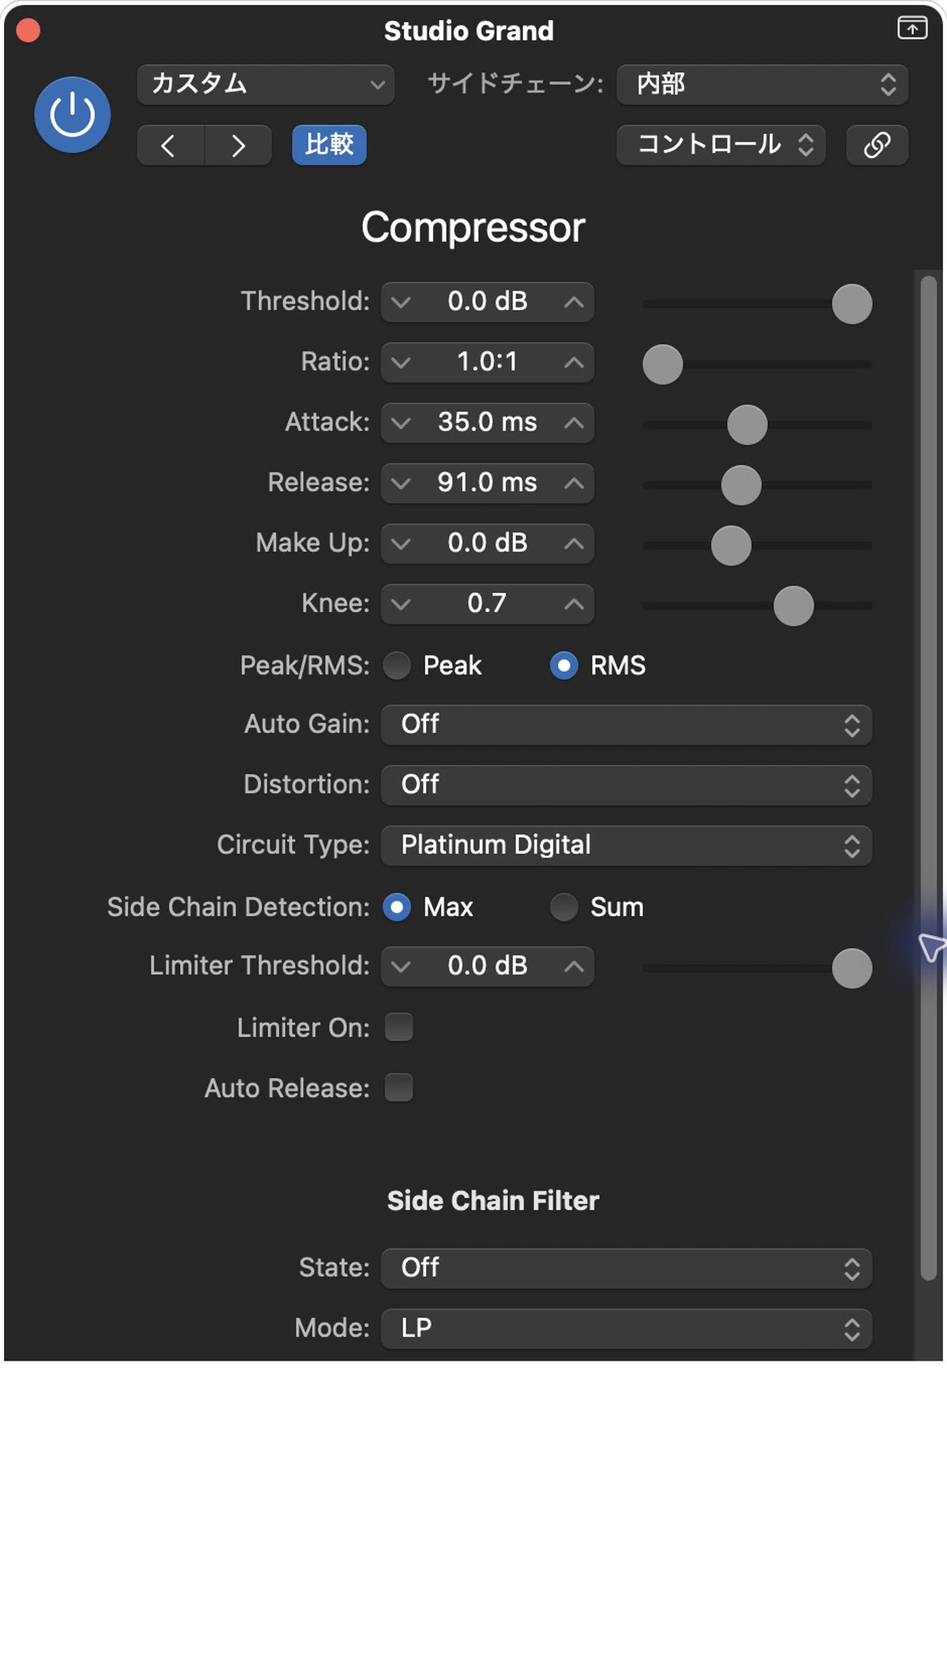The width and height of the screenshot is (947, 1655).
Task: Decrease Ratio with the down chevron
Action: 401,363
